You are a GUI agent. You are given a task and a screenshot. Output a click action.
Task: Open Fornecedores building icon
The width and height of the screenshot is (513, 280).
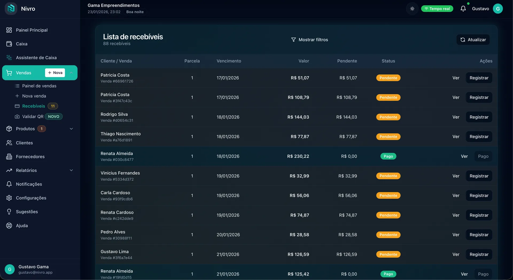(x=9, y=157)
